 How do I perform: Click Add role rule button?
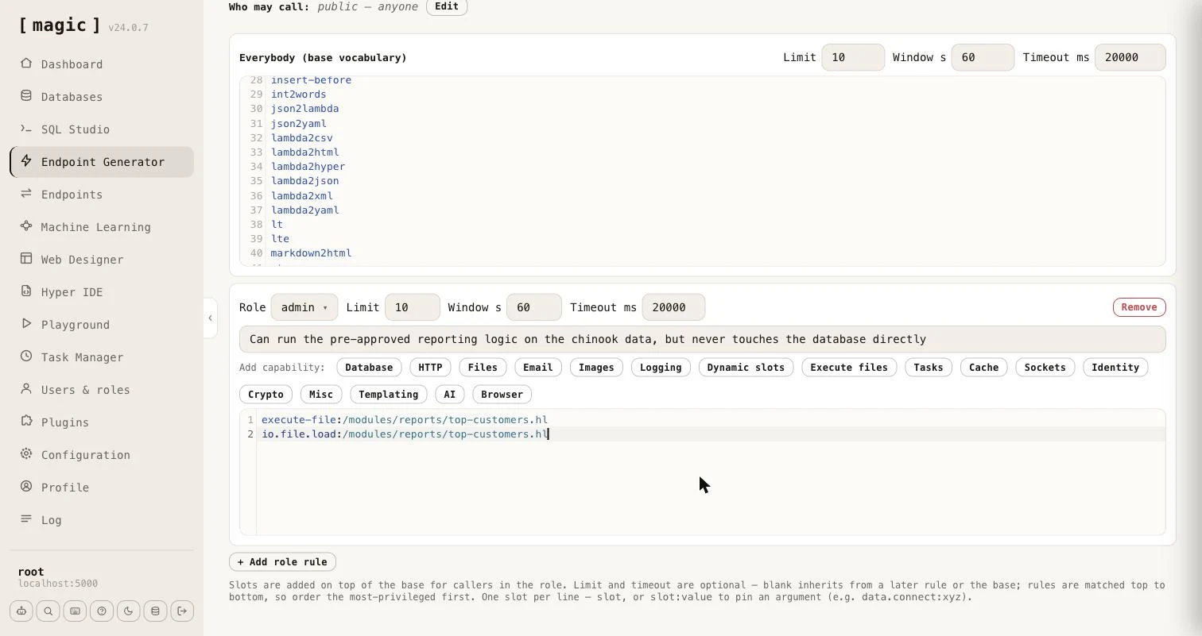tap(282, 562)
